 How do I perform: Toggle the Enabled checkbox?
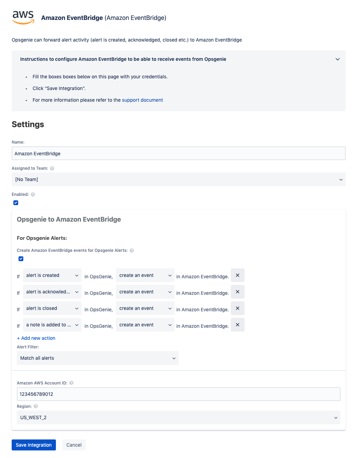(x=16, y=203)
